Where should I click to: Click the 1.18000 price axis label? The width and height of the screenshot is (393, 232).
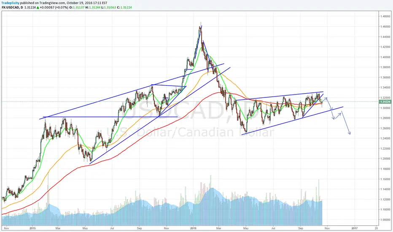click(x=385, y=169)
